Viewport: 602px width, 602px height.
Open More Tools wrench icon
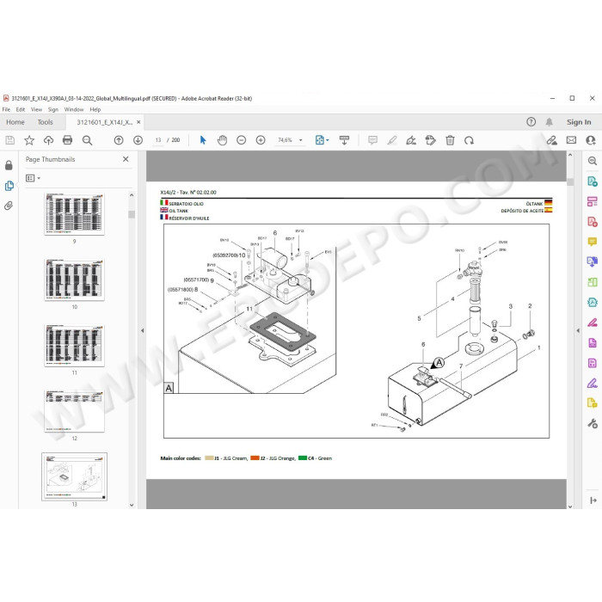[593, 423]
